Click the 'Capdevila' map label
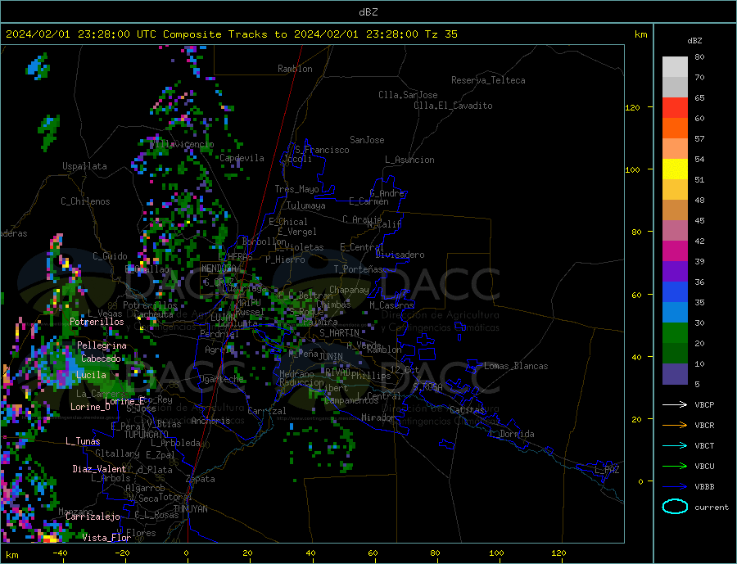This screenshot has width=737, height=564. [x=242, y=158]
